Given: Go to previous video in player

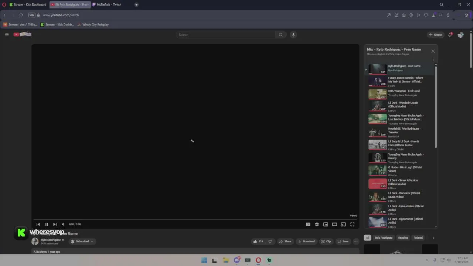Looking at the screenshot, I should [x=38, y=224].
